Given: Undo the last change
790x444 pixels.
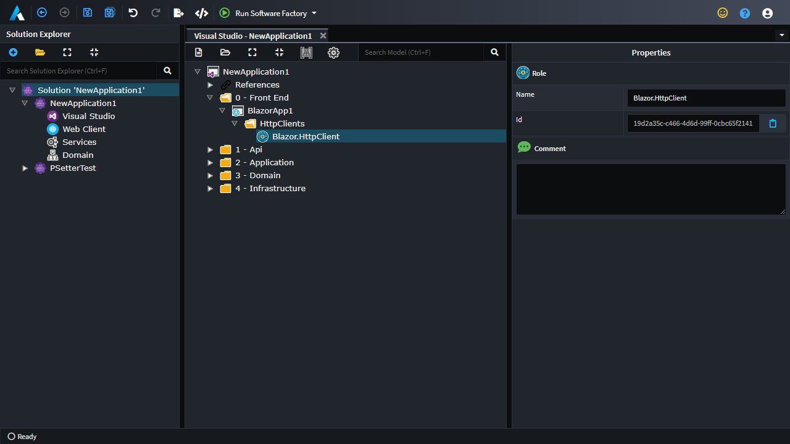Looking at the screenshot, I should point(133,12).
